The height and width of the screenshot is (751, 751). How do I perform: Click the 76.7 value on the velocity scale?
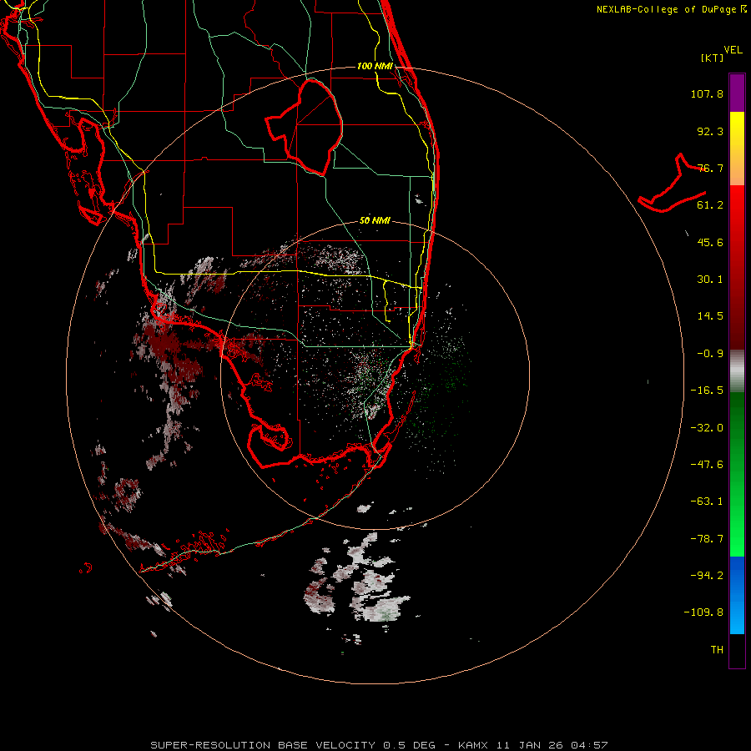(710, 168)
